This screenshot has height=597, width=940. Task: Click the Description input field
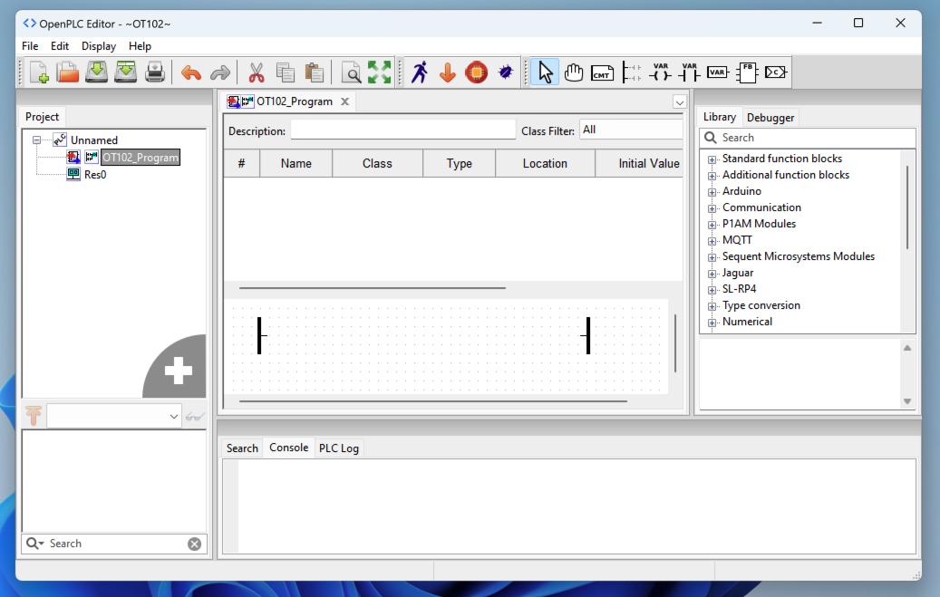402,130
